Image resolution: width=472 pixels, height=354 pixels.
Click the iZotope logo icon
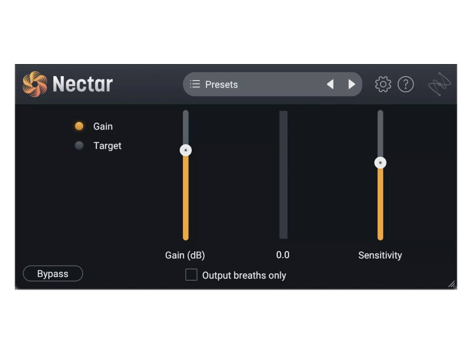click(439, 84)
